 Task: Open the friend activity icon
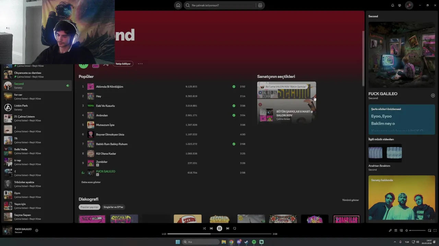(400, 5)
